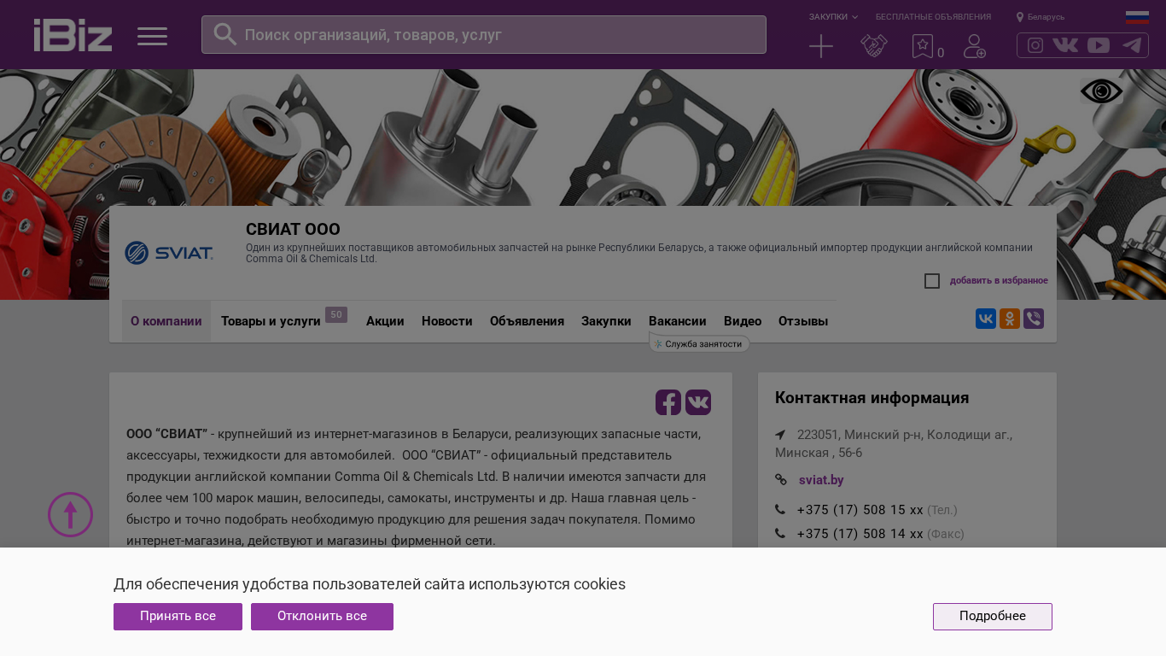The height and width of the screenshot is (656, 1166).
Task: Open the Акции tab
Action: 385,321
